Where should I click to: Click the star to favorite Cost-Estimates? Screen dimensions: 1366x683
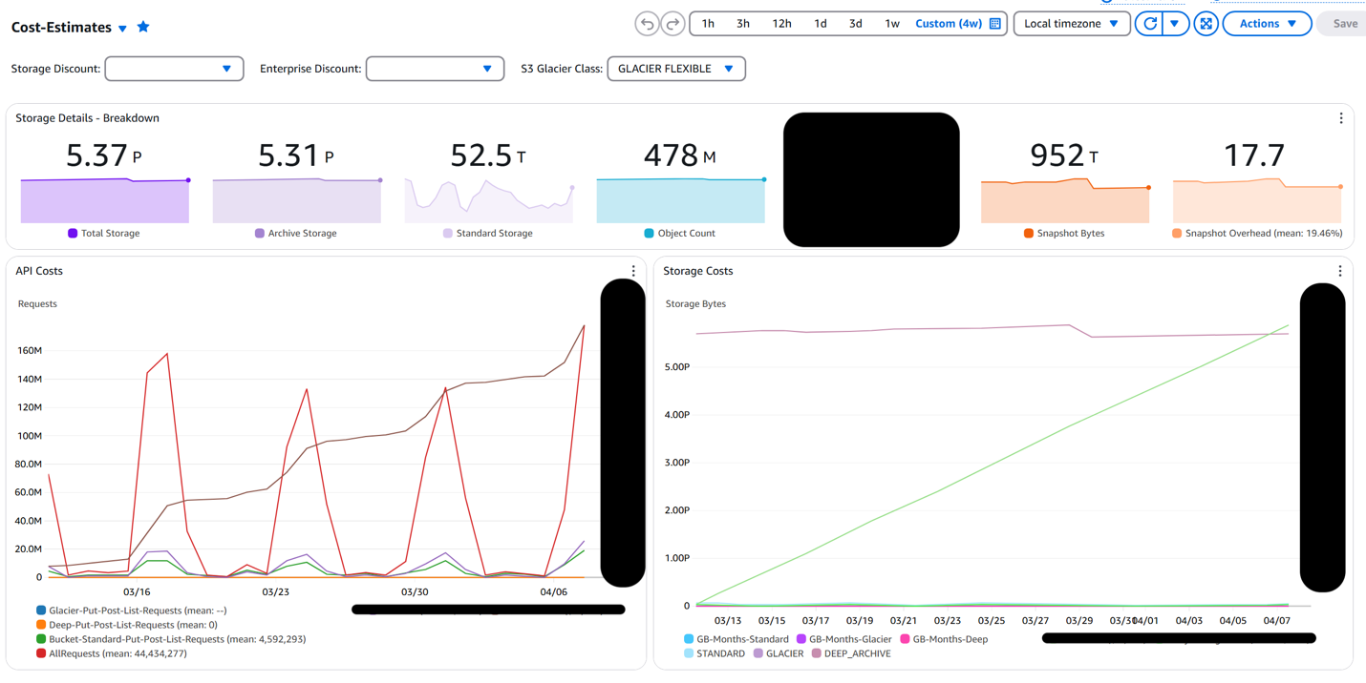(143, 27)
